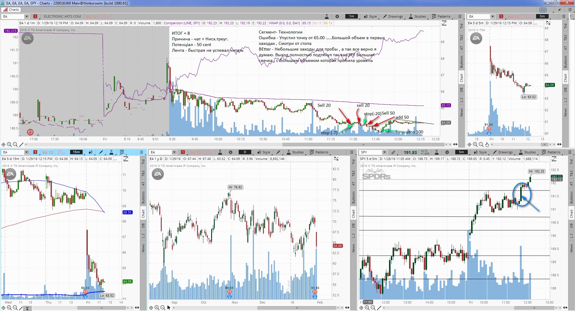Change the 15m timeframe in bottom-left chart
The width and height of the screenshot is (575, 311).
pyautogui.click(x=76, y=152)
